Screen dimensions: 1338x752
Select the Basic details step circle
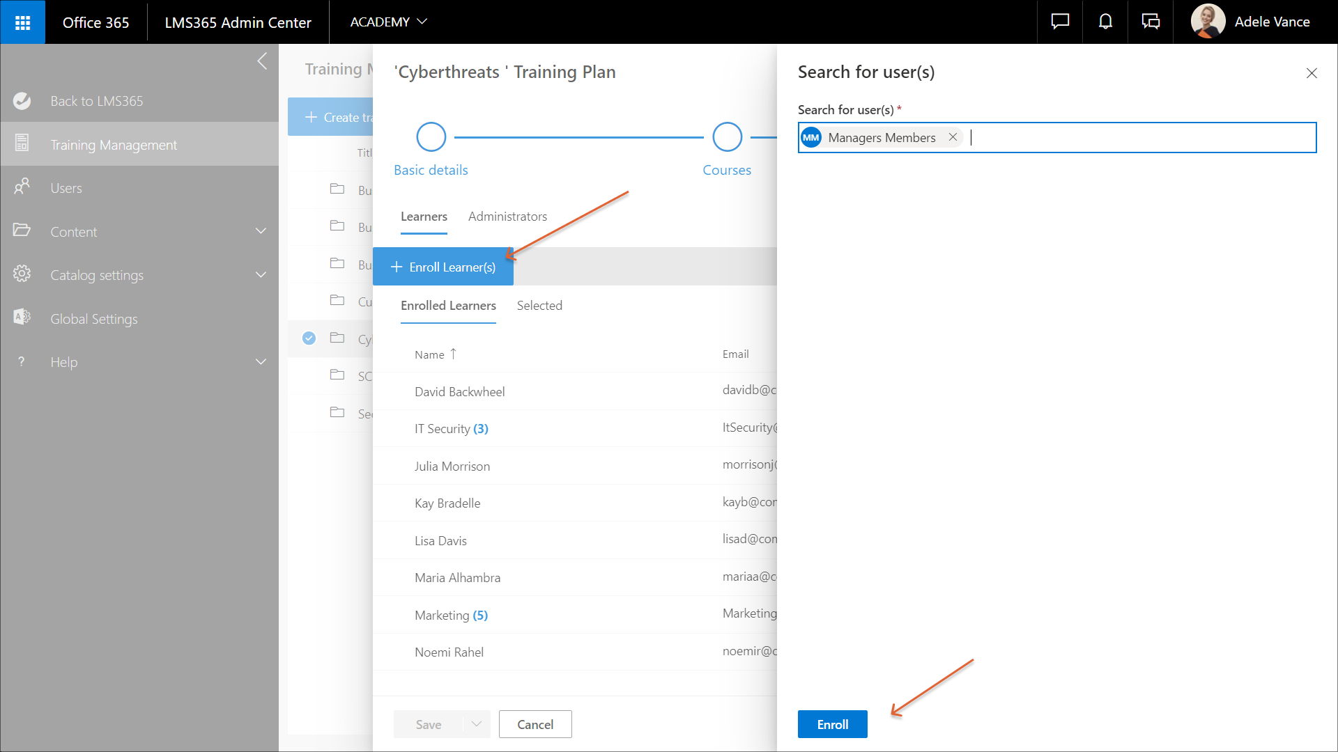tap(431, 137)
